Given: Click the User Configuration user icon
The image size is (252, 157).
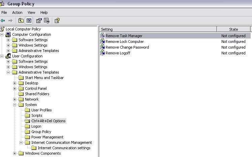Looking at the screenshot, I should pyautogui.click(x=8, y=56).
